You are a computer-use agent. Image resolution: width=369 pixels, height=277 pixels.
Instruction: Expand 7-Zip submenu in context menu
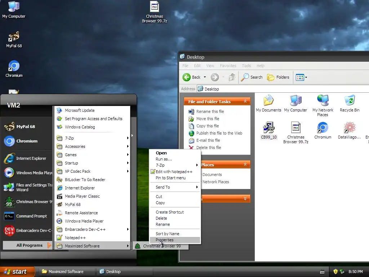click(175, 165)
